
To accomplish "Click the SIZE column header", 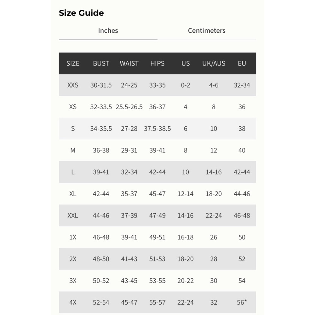I will pyautogui.click(x=73, y=63).
